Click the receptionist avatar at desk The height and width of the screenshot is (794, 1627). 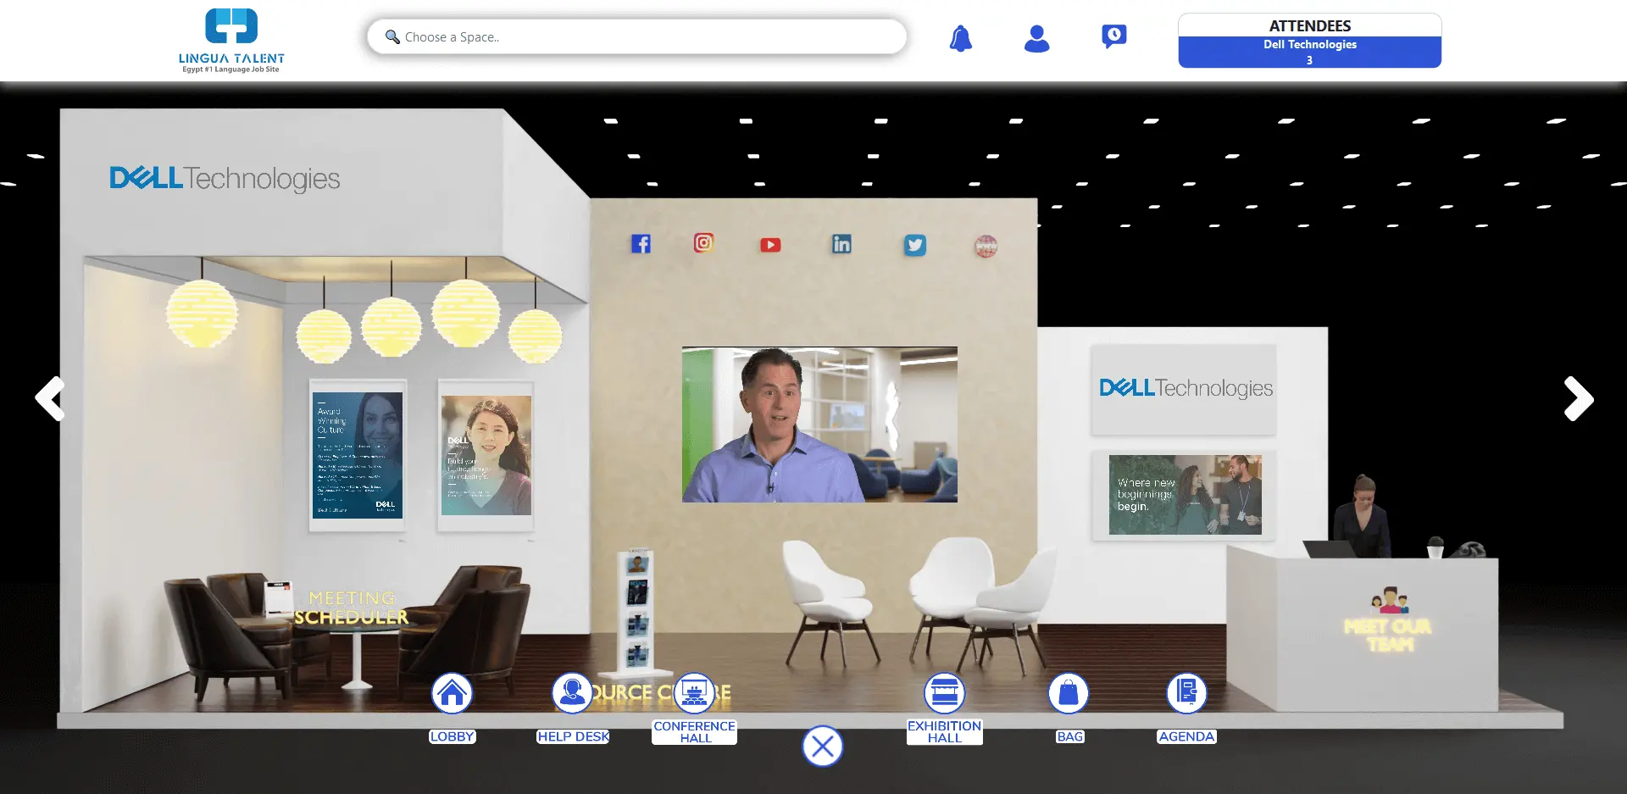pos(1363,514)
